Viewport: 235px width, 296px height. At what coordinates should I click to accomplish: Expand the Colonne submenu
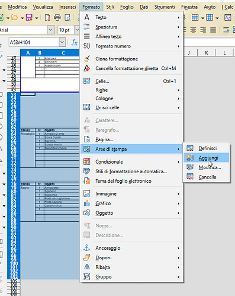(x=131, y=98)
